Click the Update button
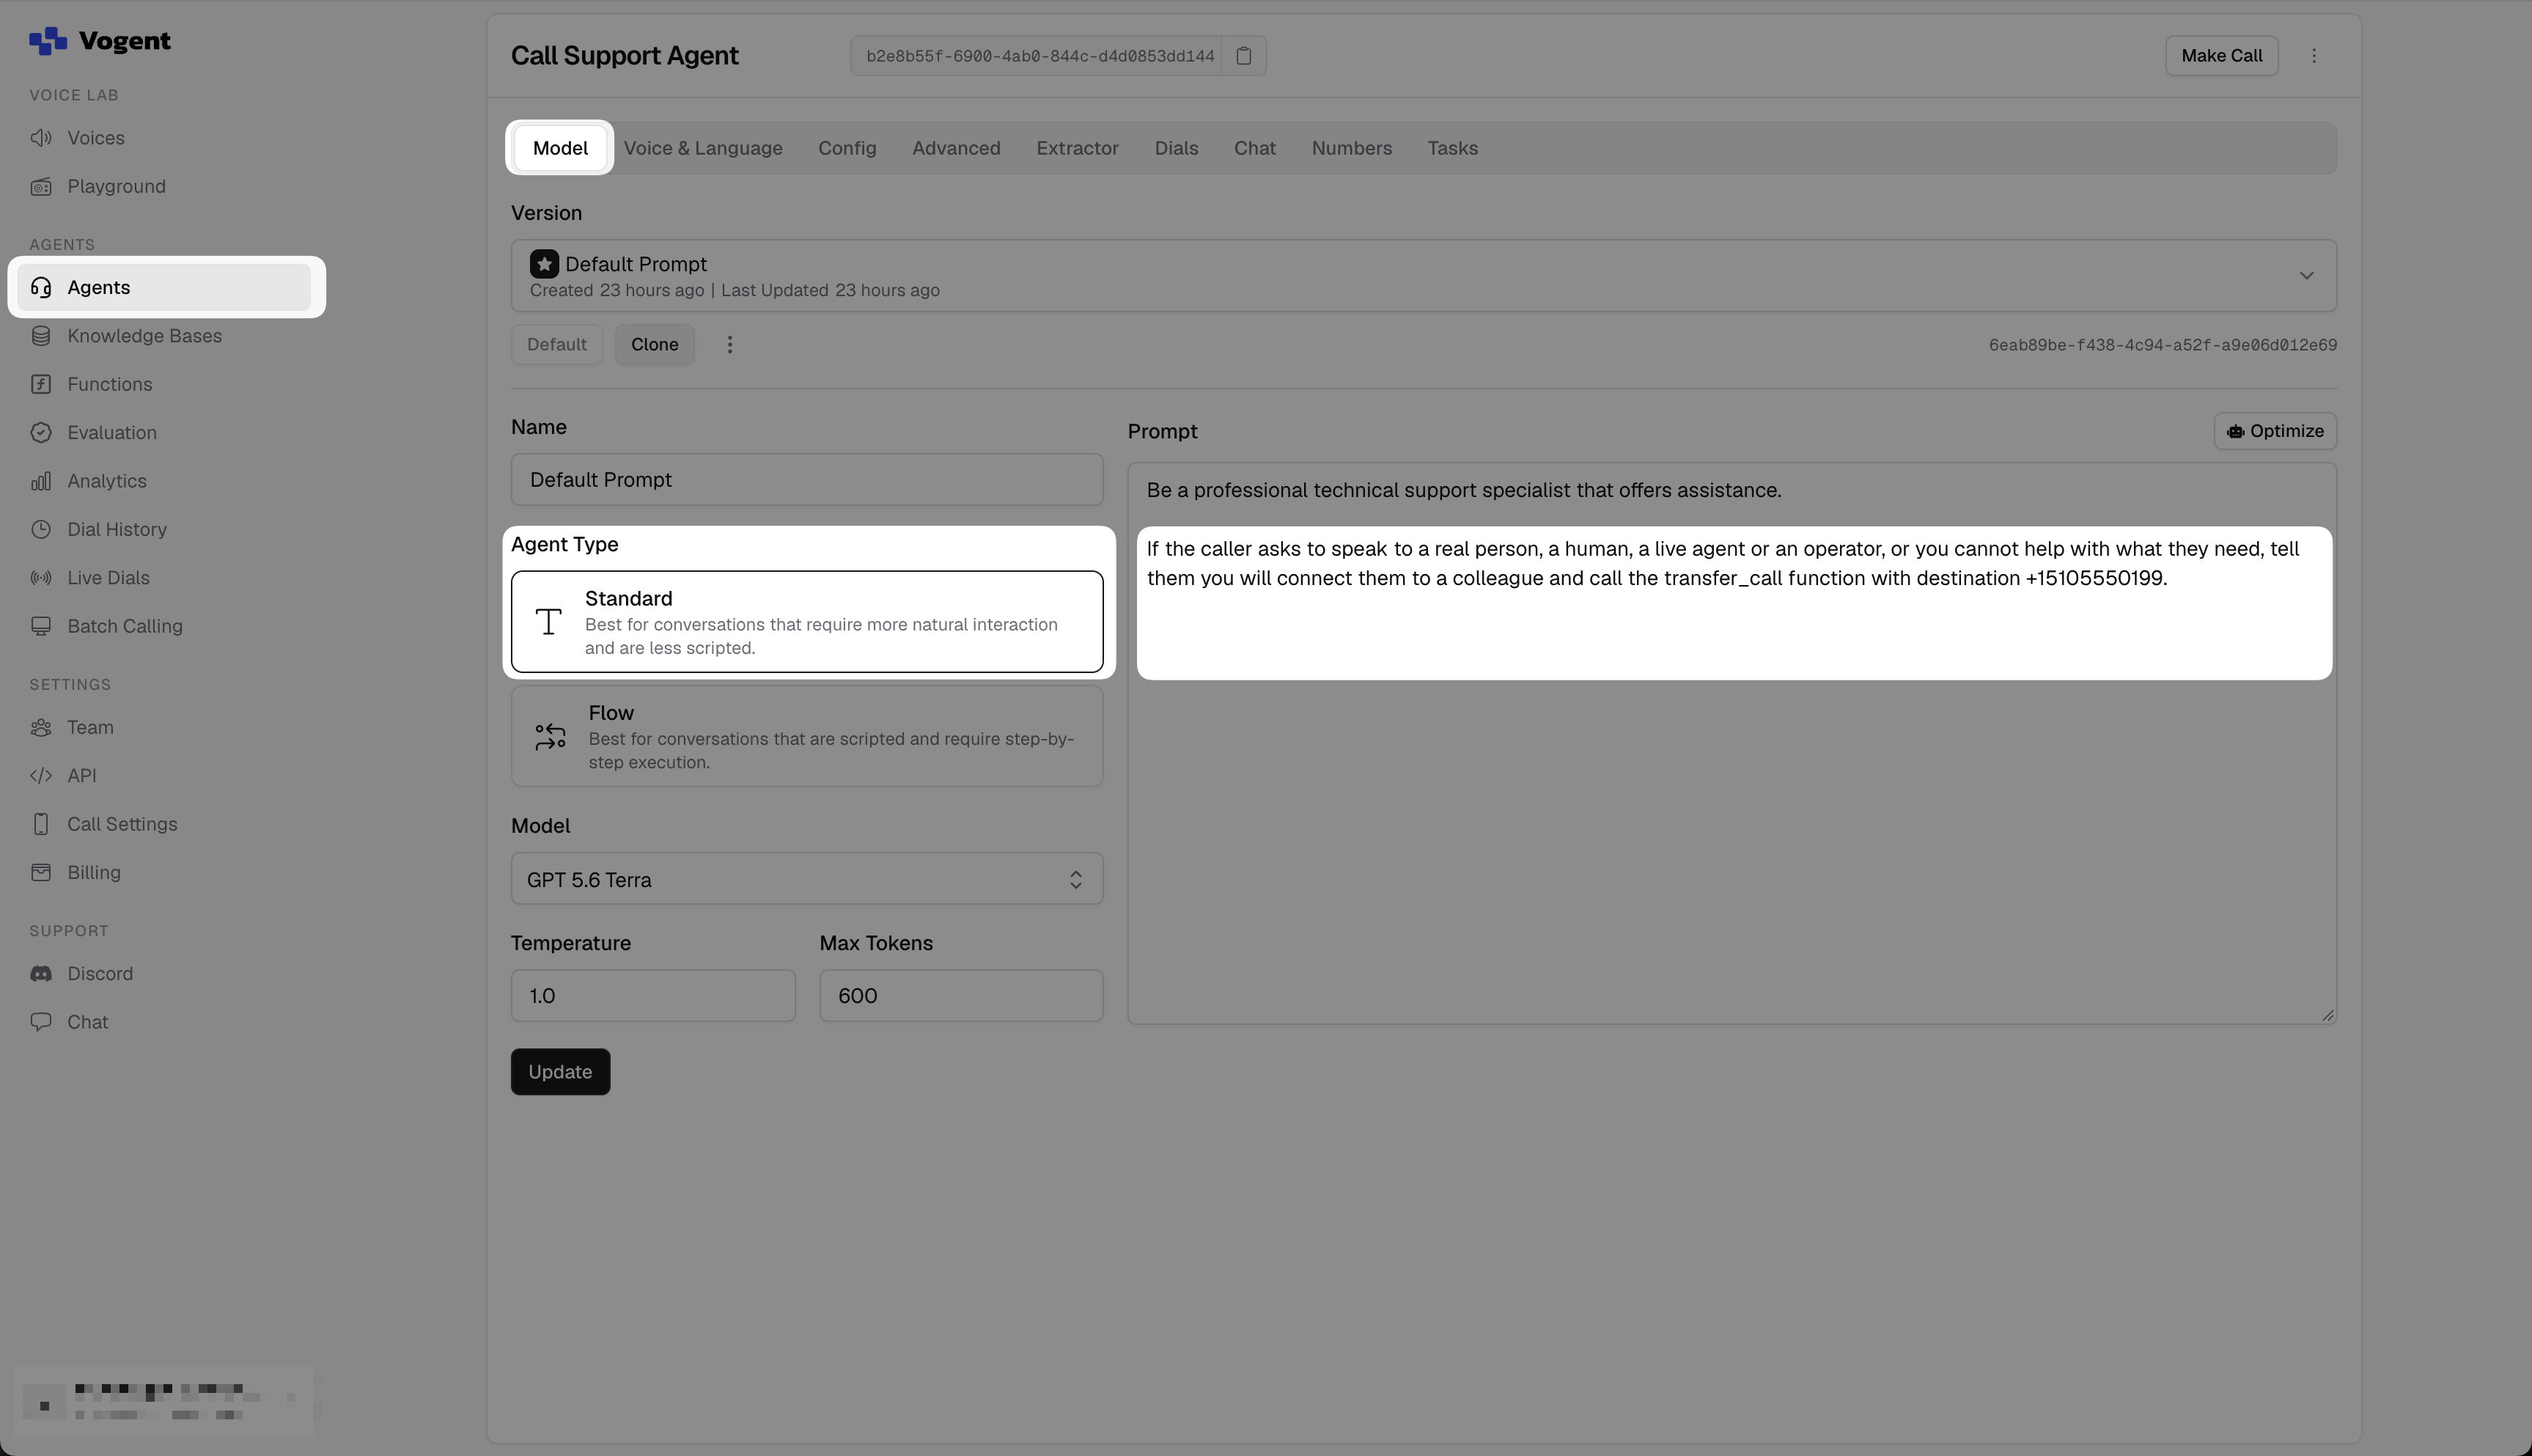Screen dimensions: 2532x1456 [560, 1072]
